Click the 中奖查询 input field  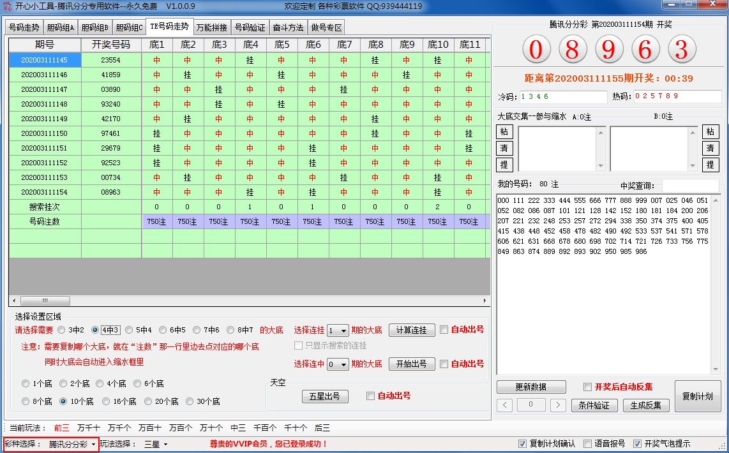[x=689, y=186]
